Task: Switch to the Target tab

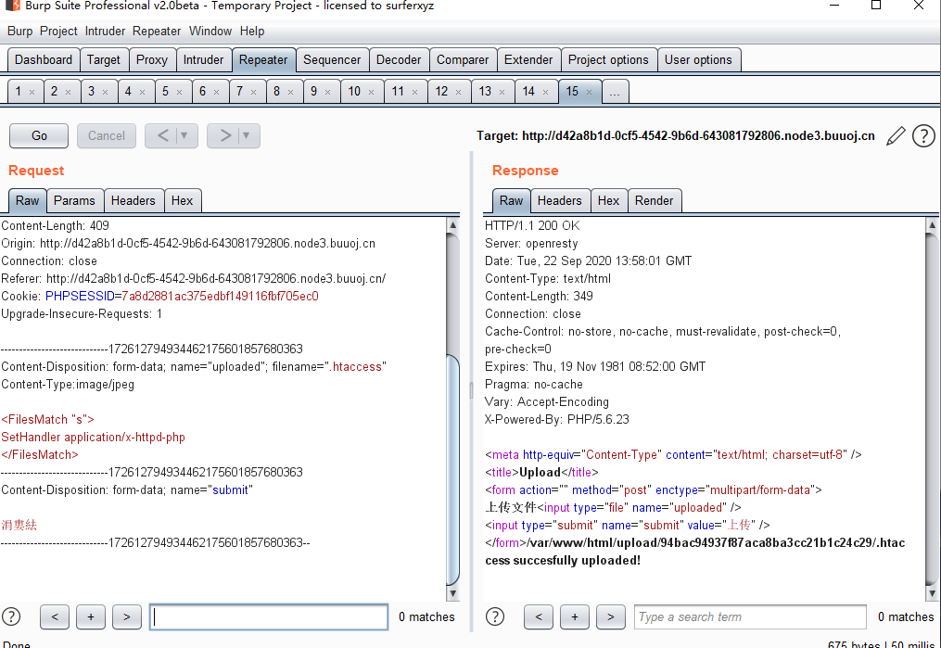Action: click(x=104, y=60)
